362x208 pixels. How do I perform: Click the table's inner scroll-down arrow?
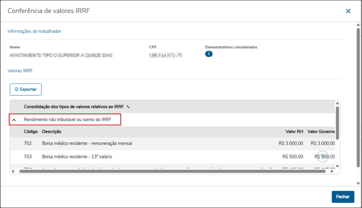coord(337,166)
